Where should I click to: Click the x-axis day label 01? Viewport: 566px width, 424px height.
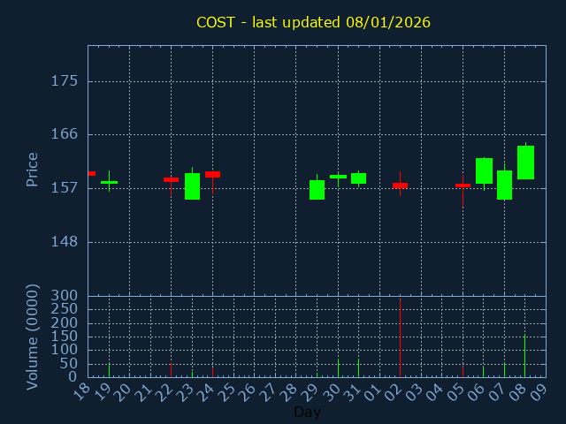(373, 392)
